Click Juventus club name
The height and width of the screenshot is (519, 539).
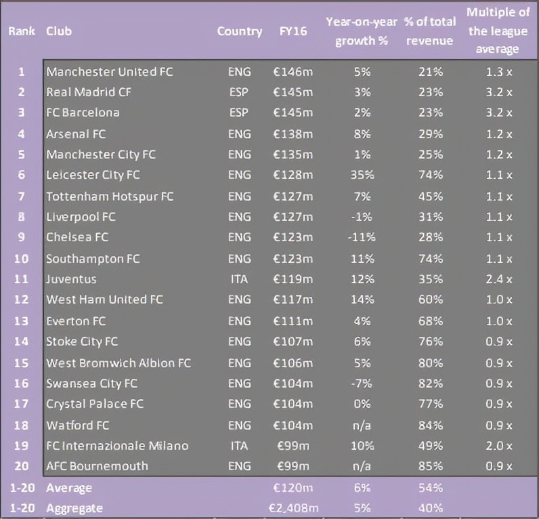pos(71,279)
